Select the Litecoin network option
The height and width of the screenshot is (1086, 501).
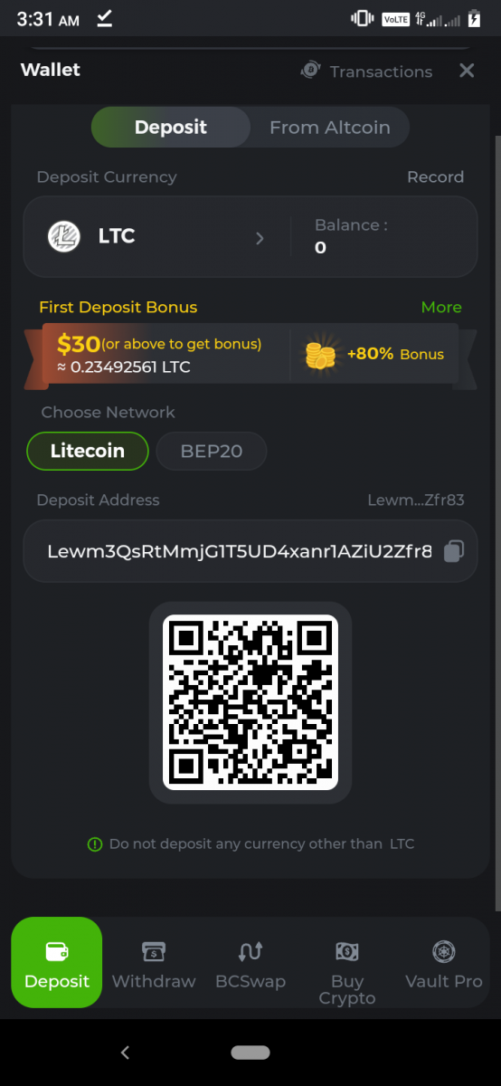[88, 451]
